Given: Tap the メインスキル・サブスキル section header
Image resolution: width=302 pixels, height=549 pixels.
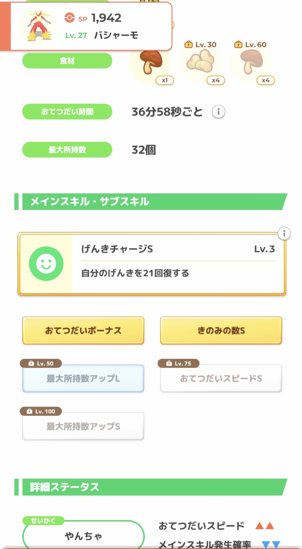Looking at the screenshot, I should 151,202.
